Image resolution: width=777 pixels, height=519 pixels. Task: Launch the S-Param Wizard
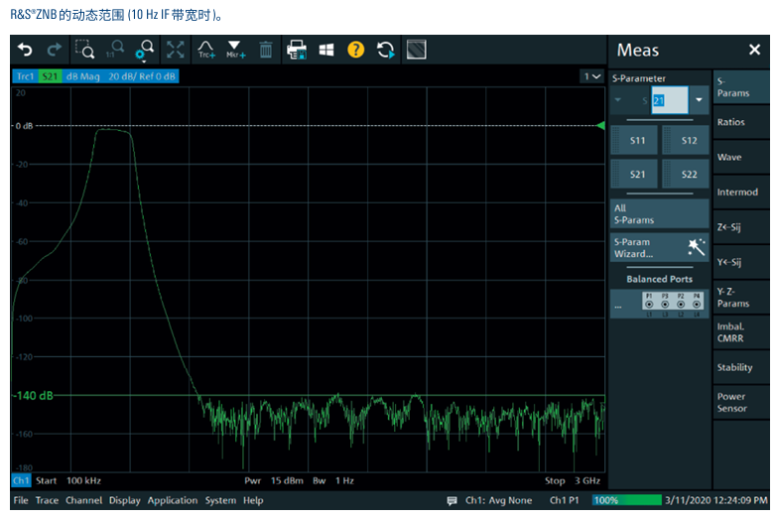[x=659, y=248]
